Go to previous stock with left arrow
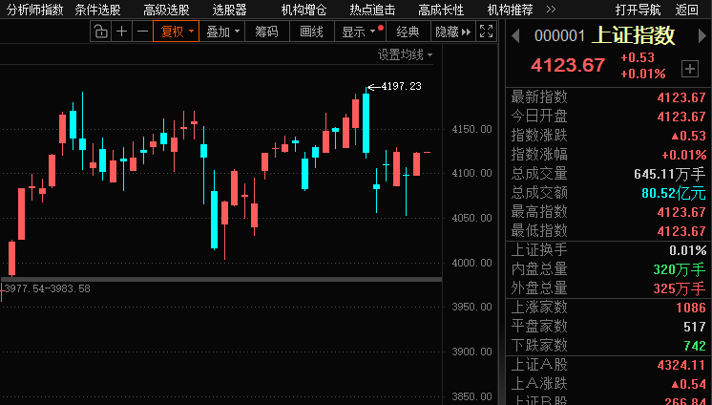Viewport: 712px width, 405px height. click(x=515, y=36)
